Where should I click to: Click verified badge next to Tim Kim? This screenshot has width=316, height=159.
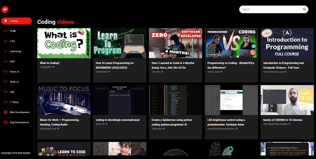(x=162, y=72)
